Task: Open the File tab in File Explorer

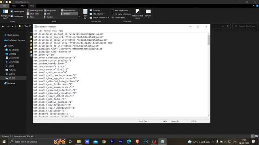Action: tap(4, 6)
